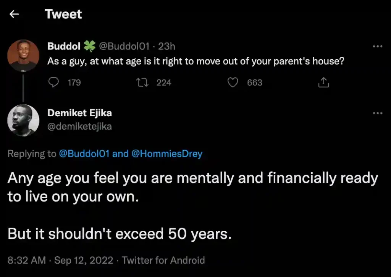Like Buddol's tweet with the heart icon
The height and width of the screenshot is (277, 391).
pyautogui.click(x=233, y=82)
